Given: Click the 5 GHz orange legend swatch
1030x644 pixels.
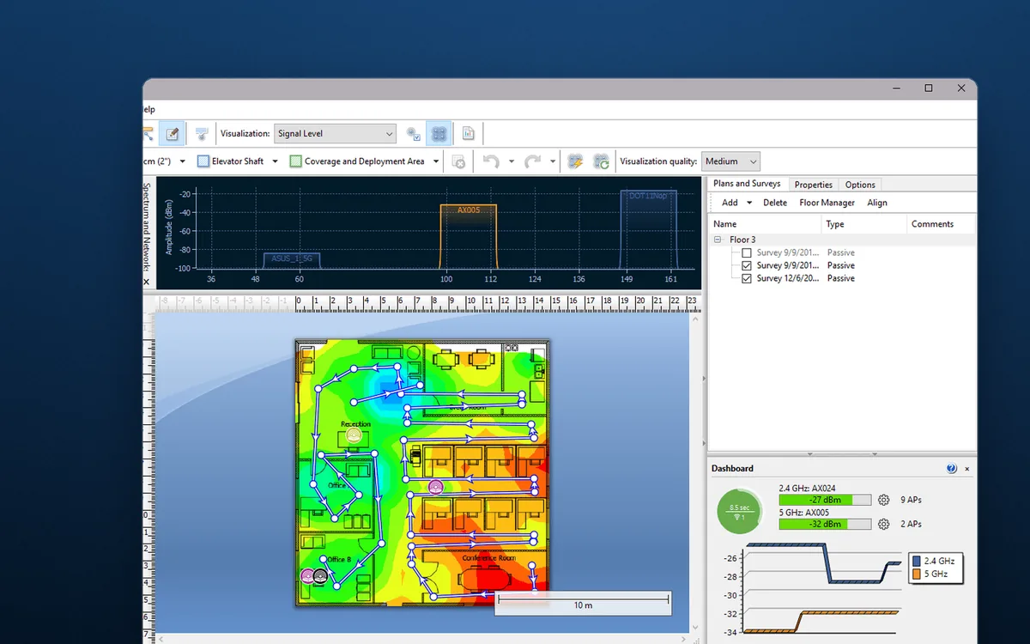Looking at the screenshot, I should 918,574.
